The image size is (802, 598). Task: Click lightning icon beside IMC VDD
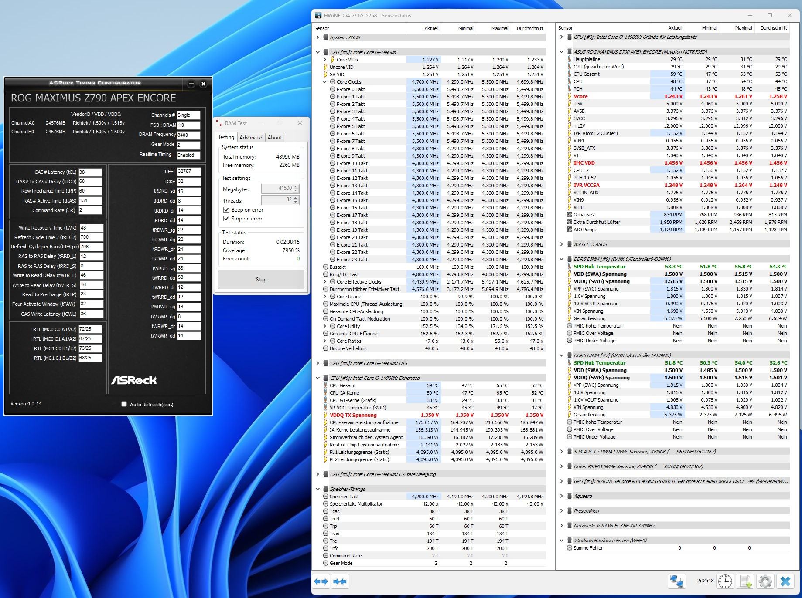[569, 163]
